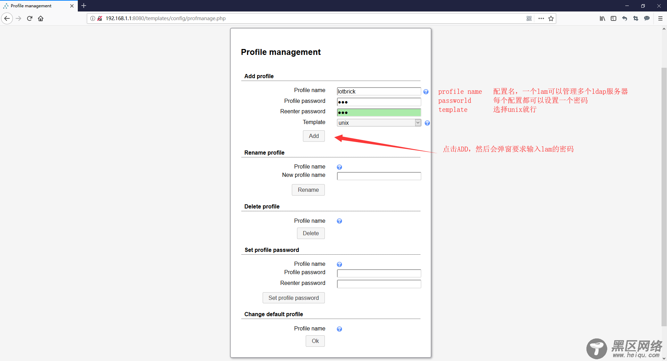667x361 pixels.
Task: Restore down the browser window
Action: click(x=643, y=6)
